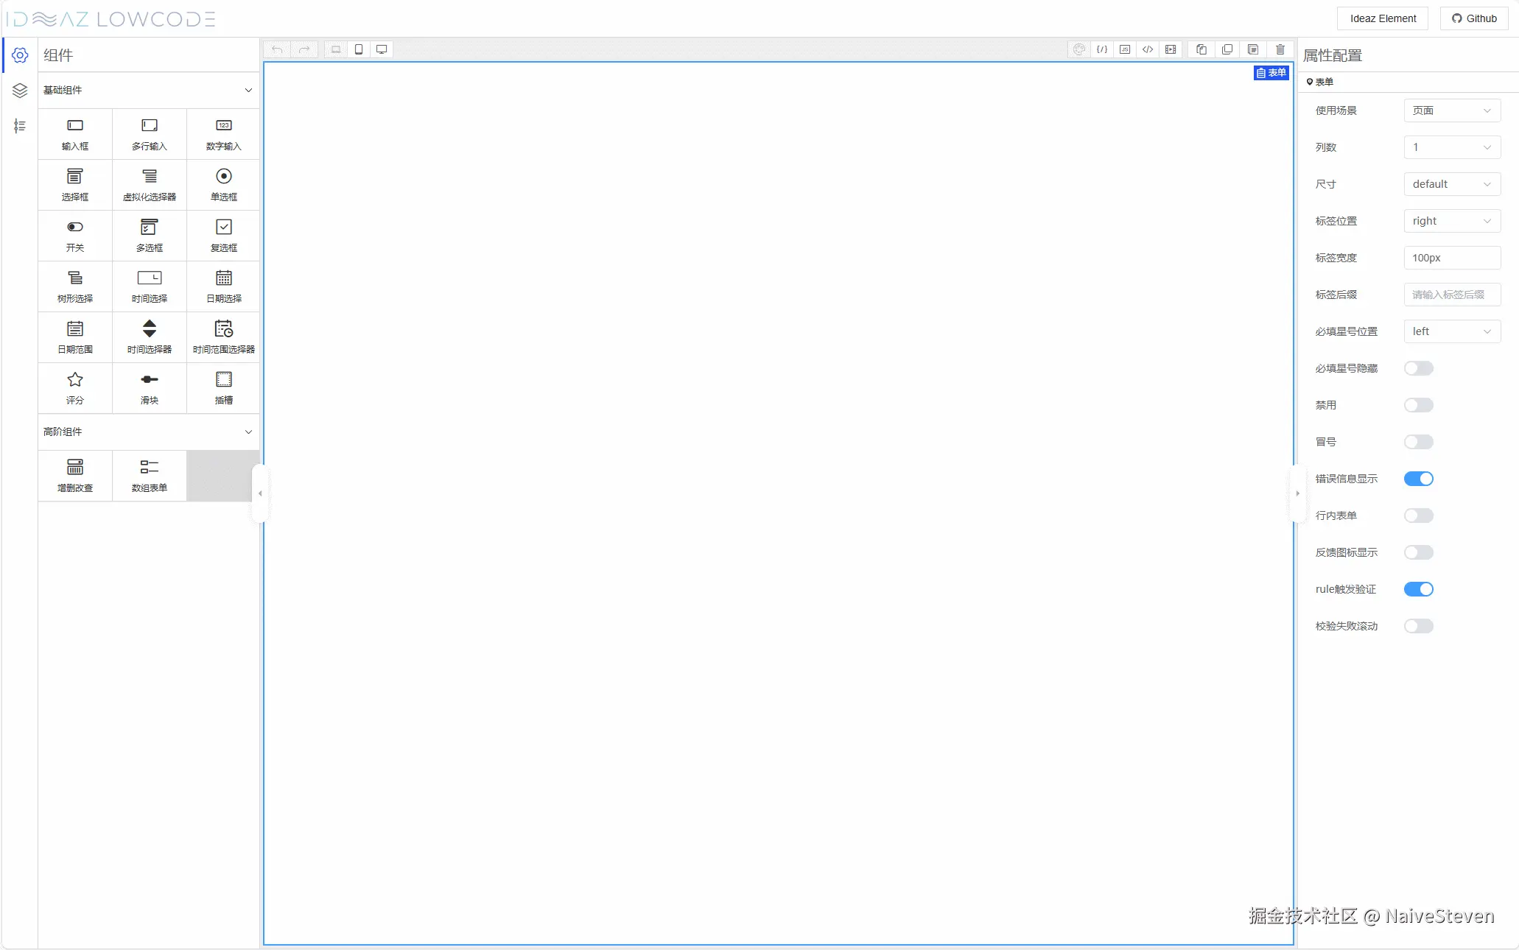This screenshot has height=950, width=1519.
Task: Pick the 增删改查 CRUD component
Action: click(75, 476)
